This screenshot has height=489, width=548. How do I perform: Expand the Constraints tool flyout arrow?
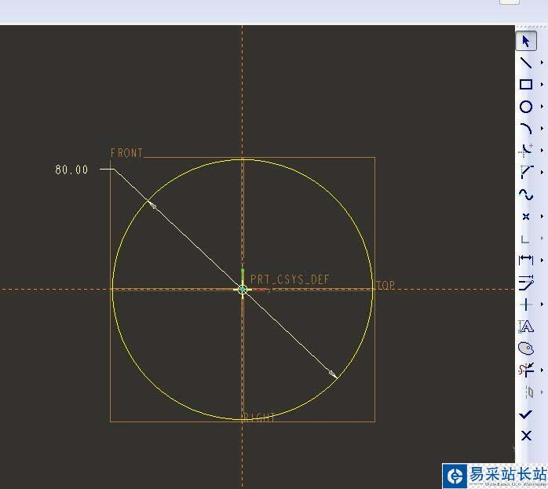pyautogui.click(x=542, y=305)
